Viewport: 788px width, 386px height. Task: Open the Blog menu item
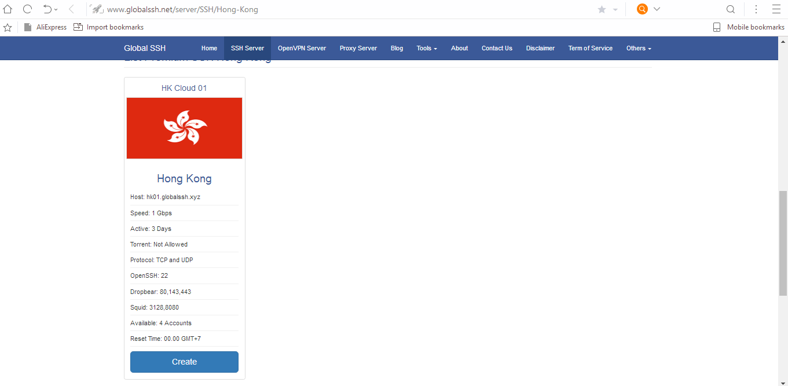(x=397, y=48)
